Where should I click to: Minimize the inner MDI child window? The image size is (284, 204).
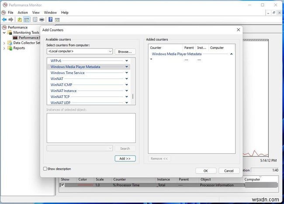coord(268,13)
